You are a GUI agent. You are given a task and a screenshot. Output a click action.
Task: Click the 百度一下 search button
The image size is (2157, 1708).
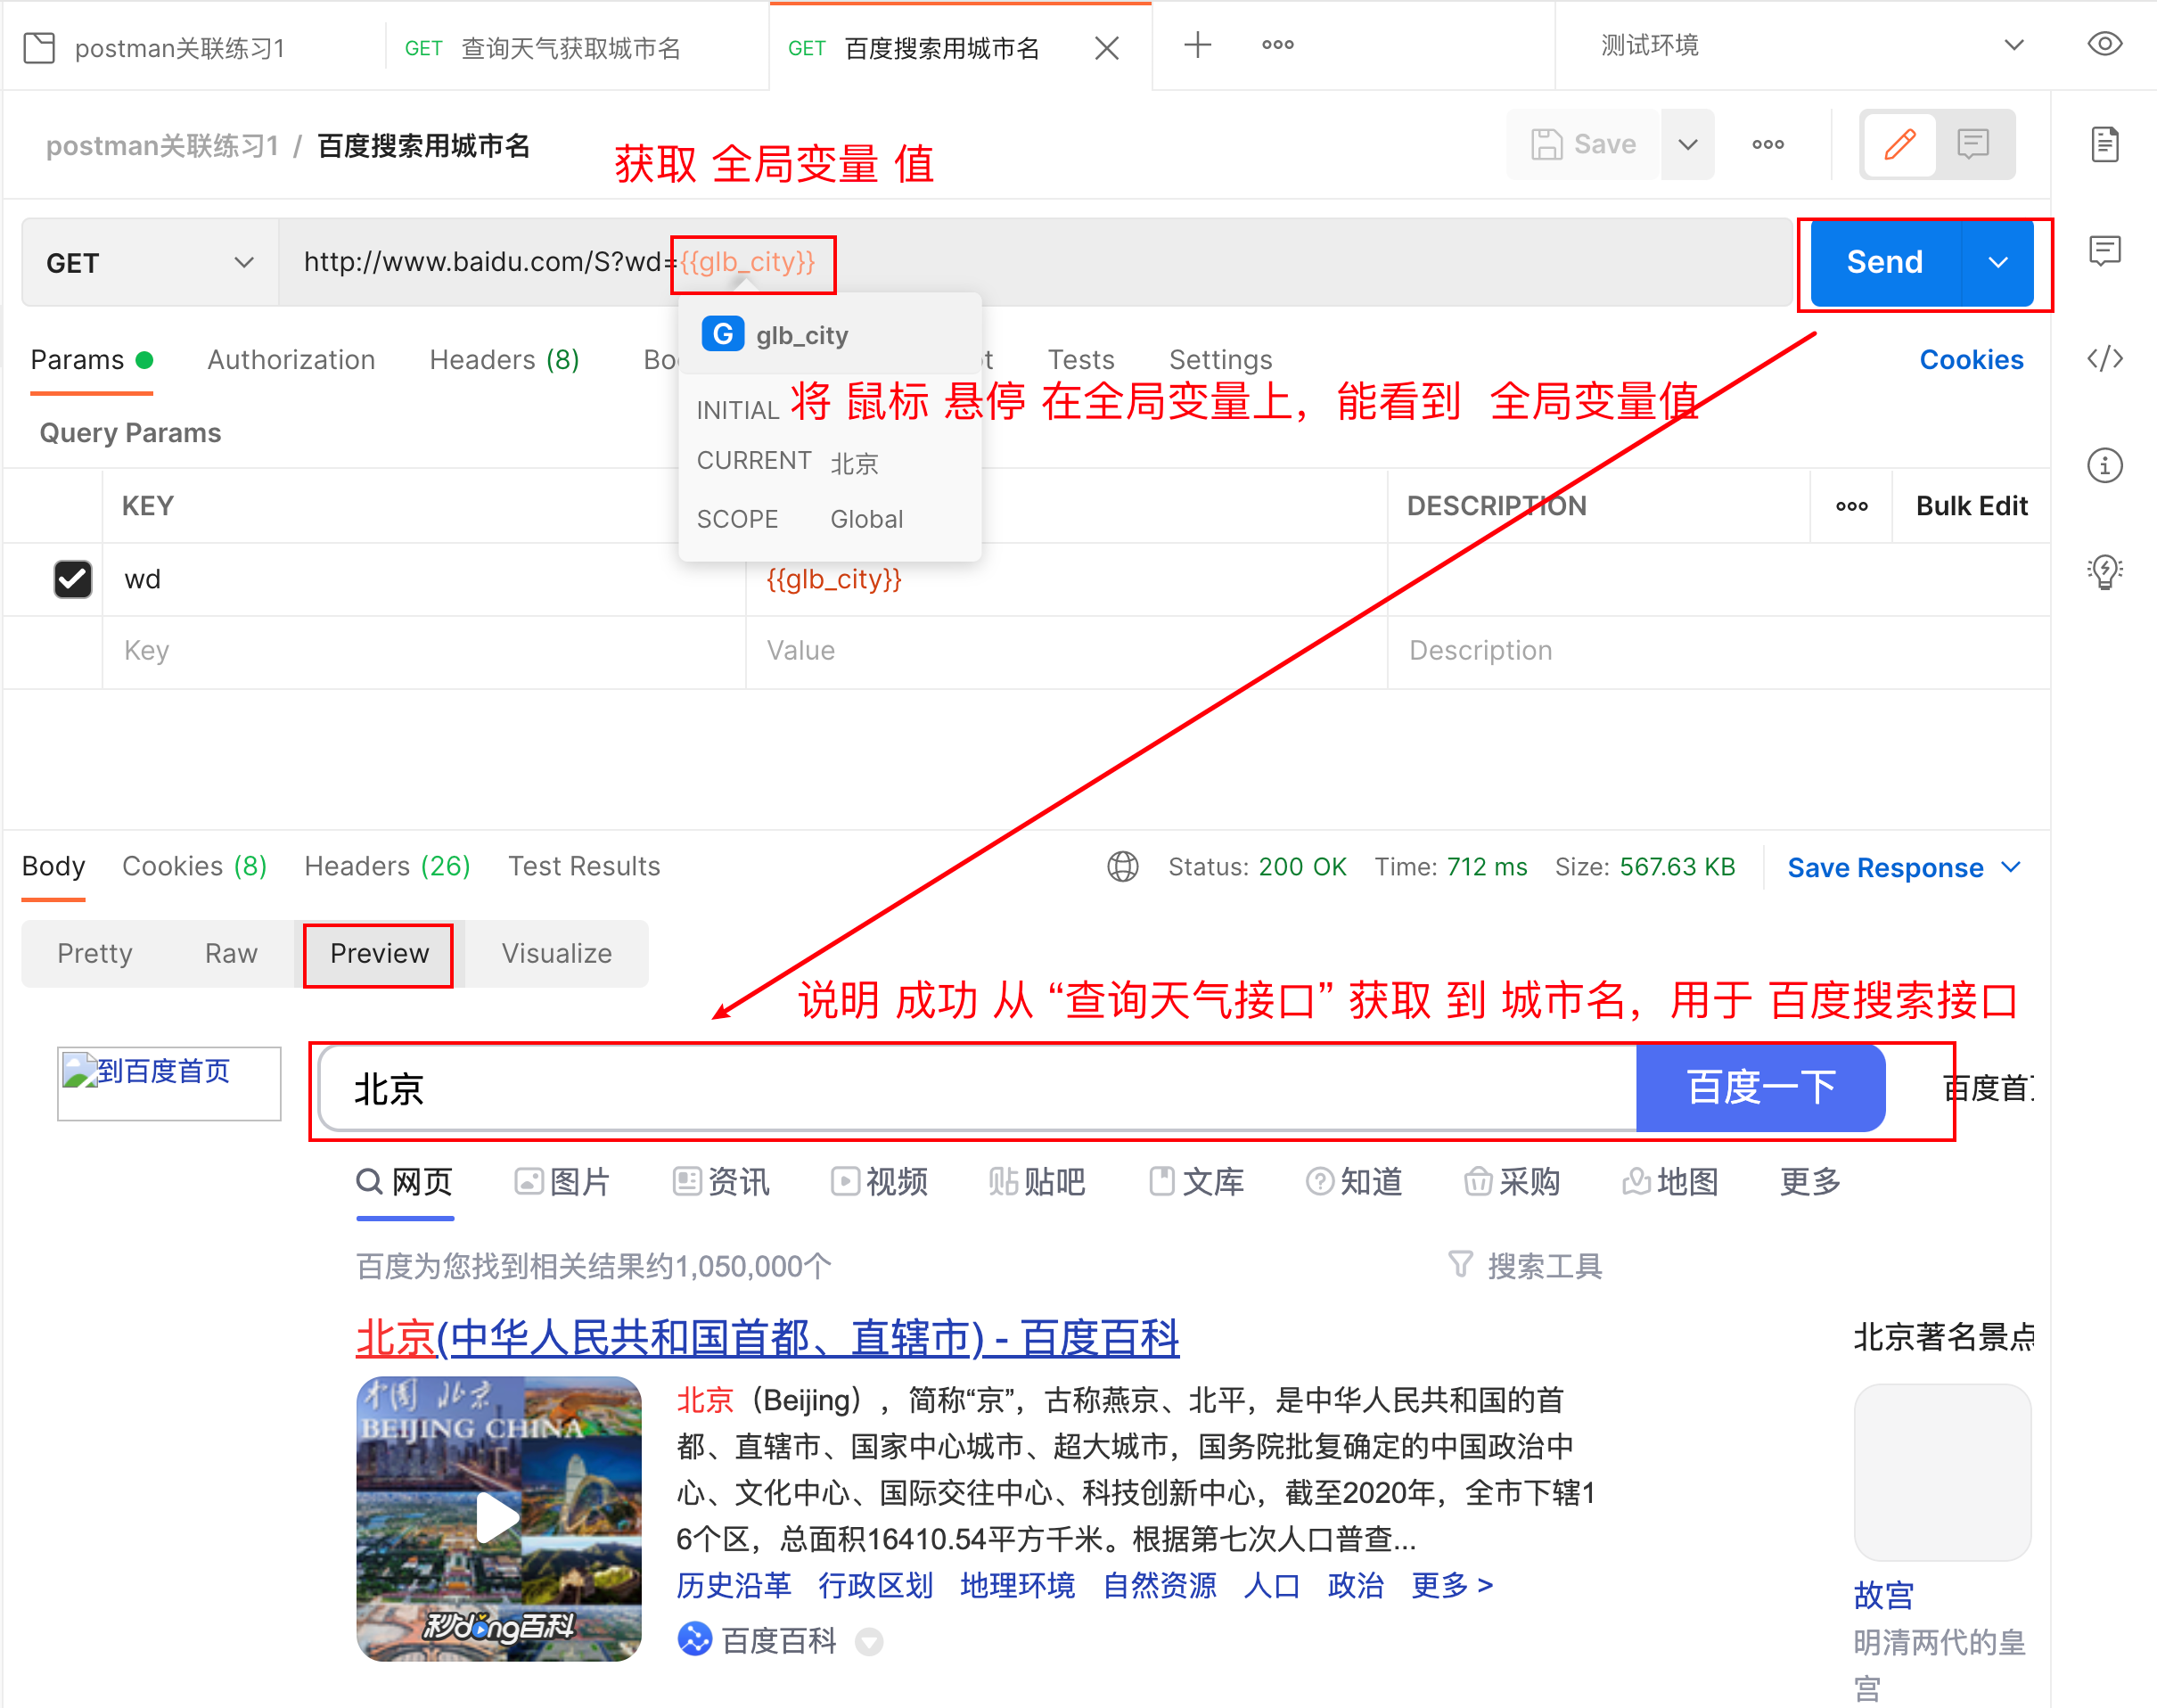[1760, 1088]
